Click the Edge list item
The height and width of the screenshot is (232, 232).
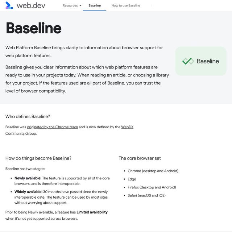coord(132,179)
